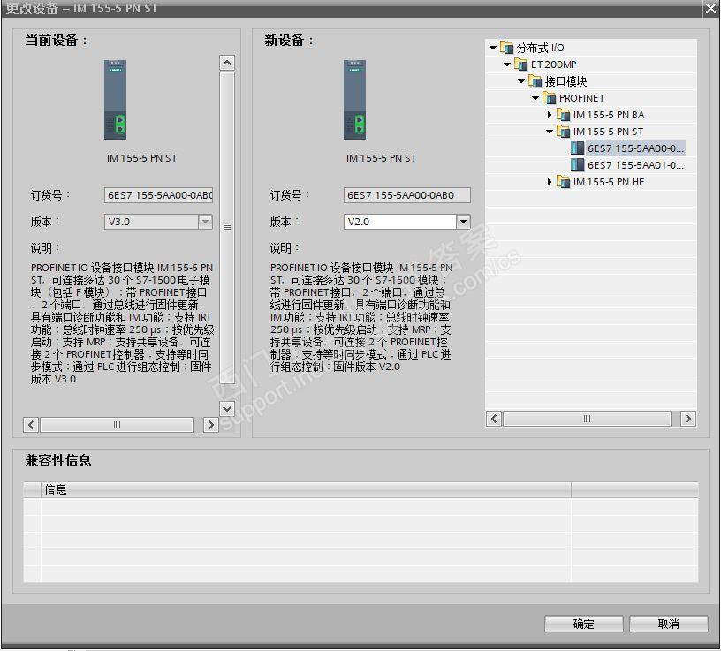The image size is (721, 651).
Task: Click the 信息 column header
Action: [306, 489]
